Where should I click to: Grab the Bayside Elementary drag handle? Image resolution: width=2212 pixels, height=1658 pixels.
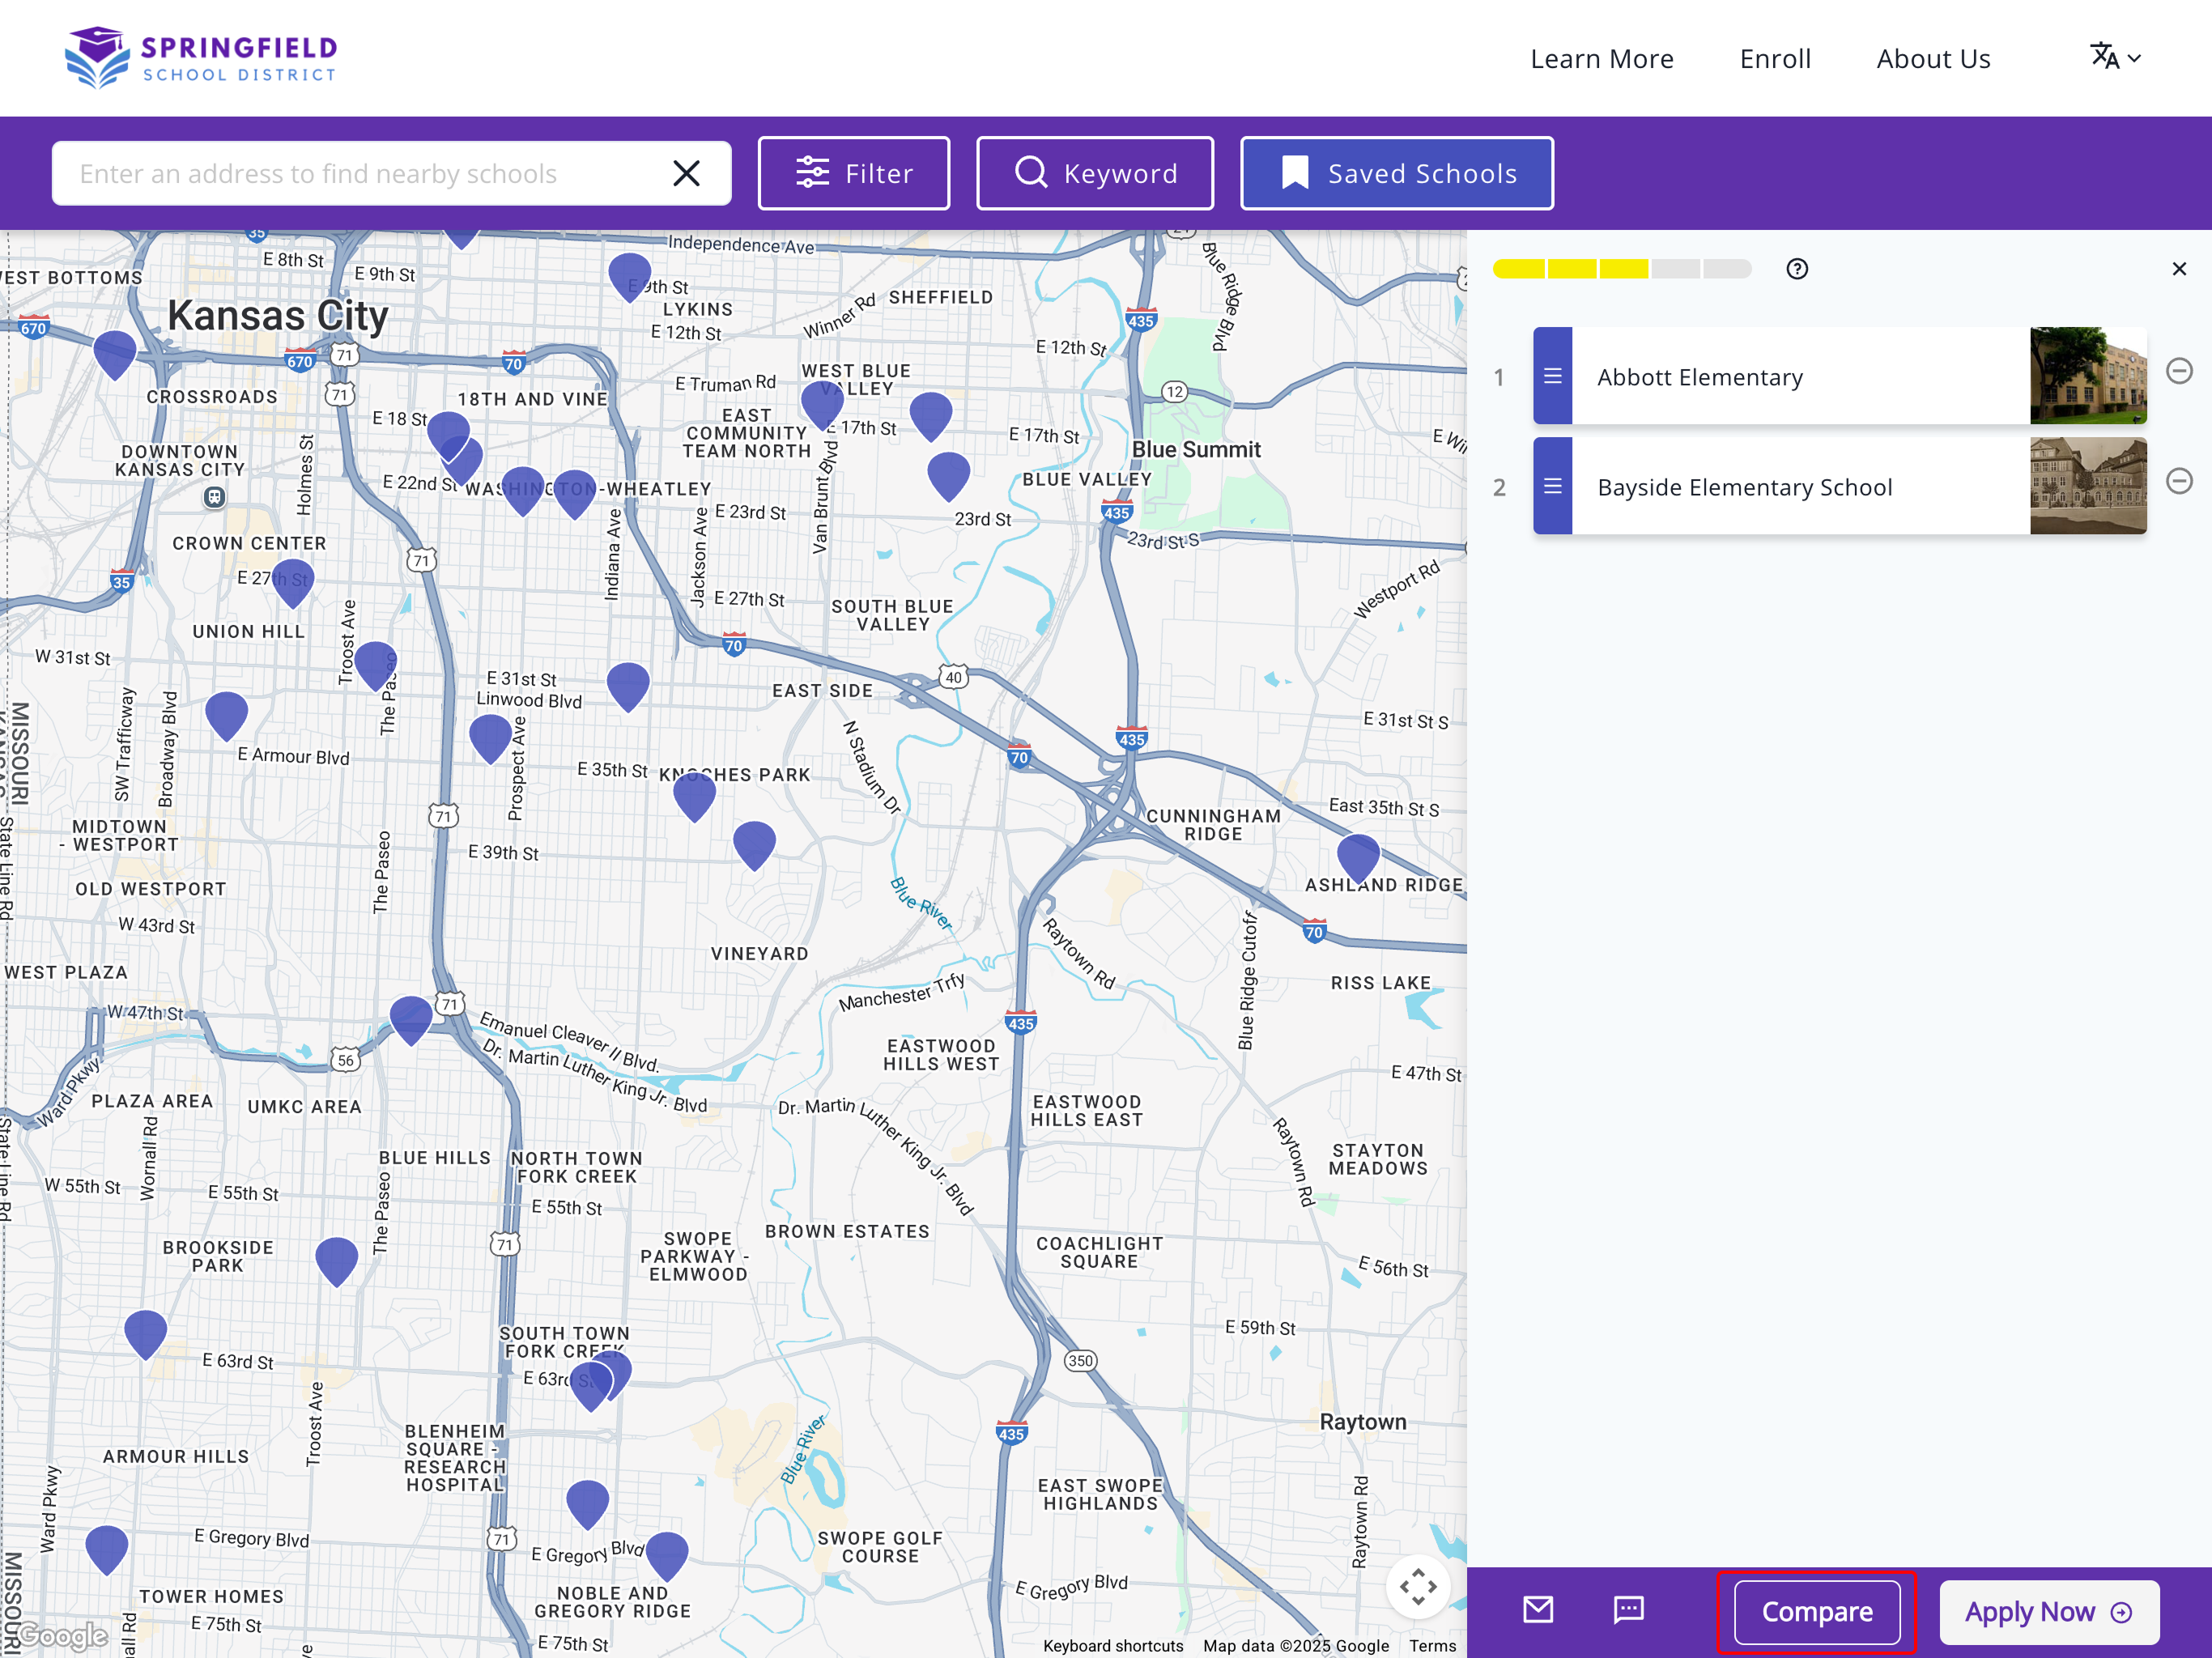pyautogui.click(x=1552, y=486)
